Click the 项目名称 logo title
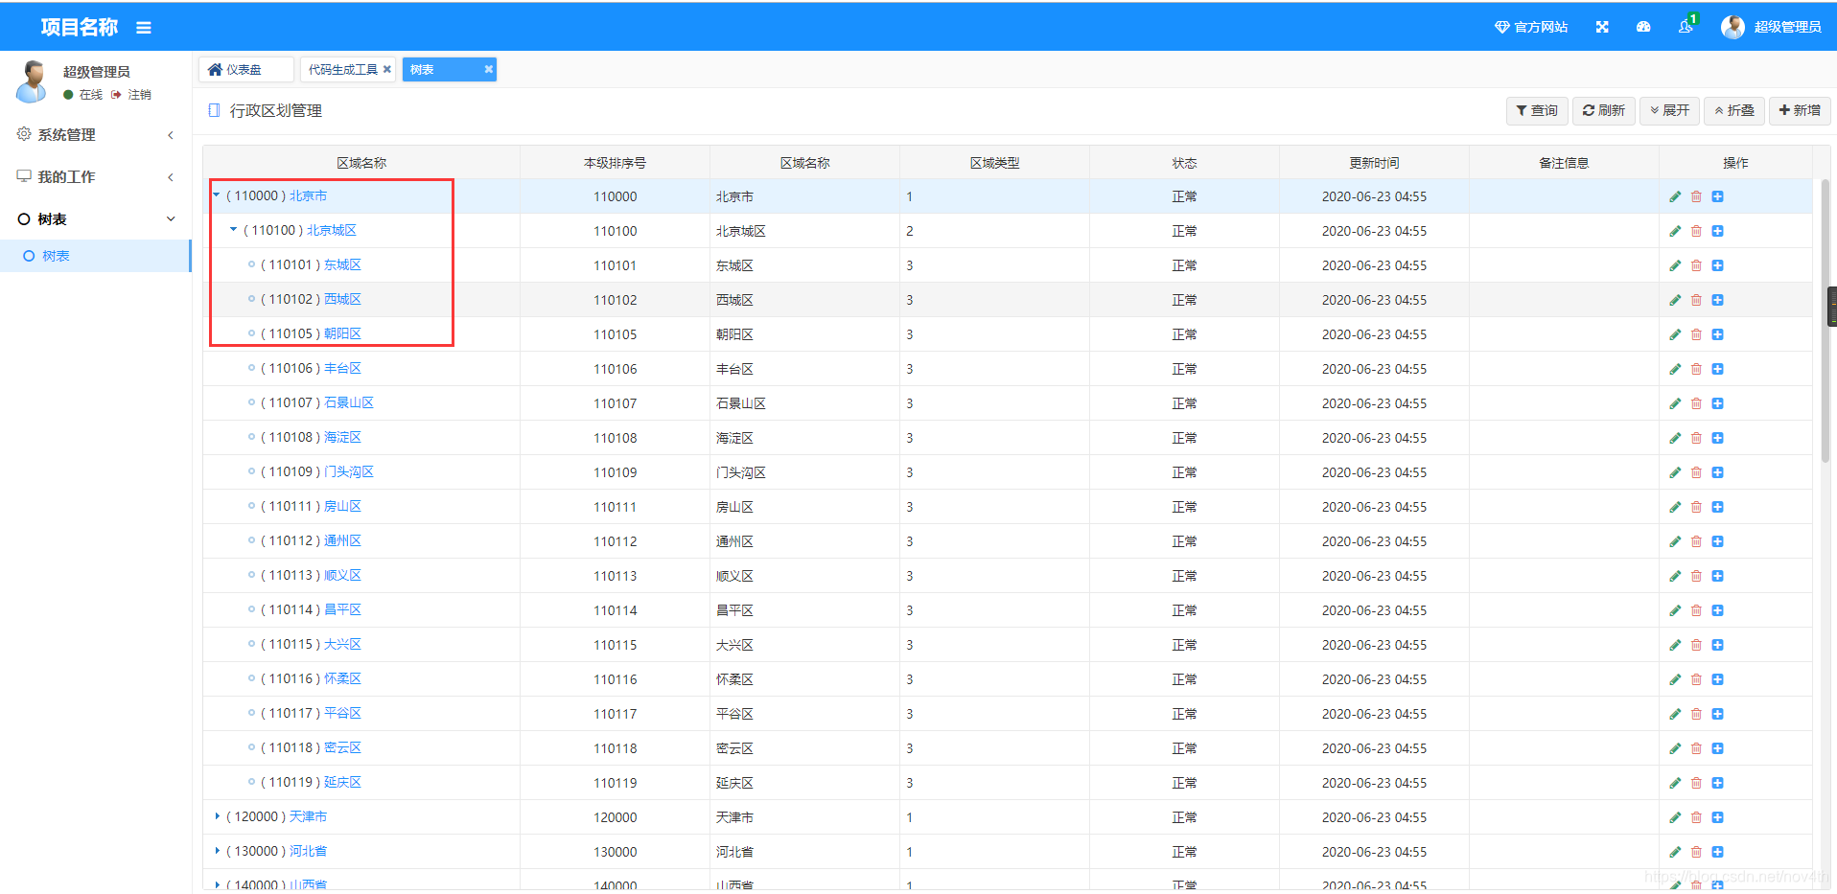The width and height of the screenshot is (1837, 894). (x=79, y=27)
